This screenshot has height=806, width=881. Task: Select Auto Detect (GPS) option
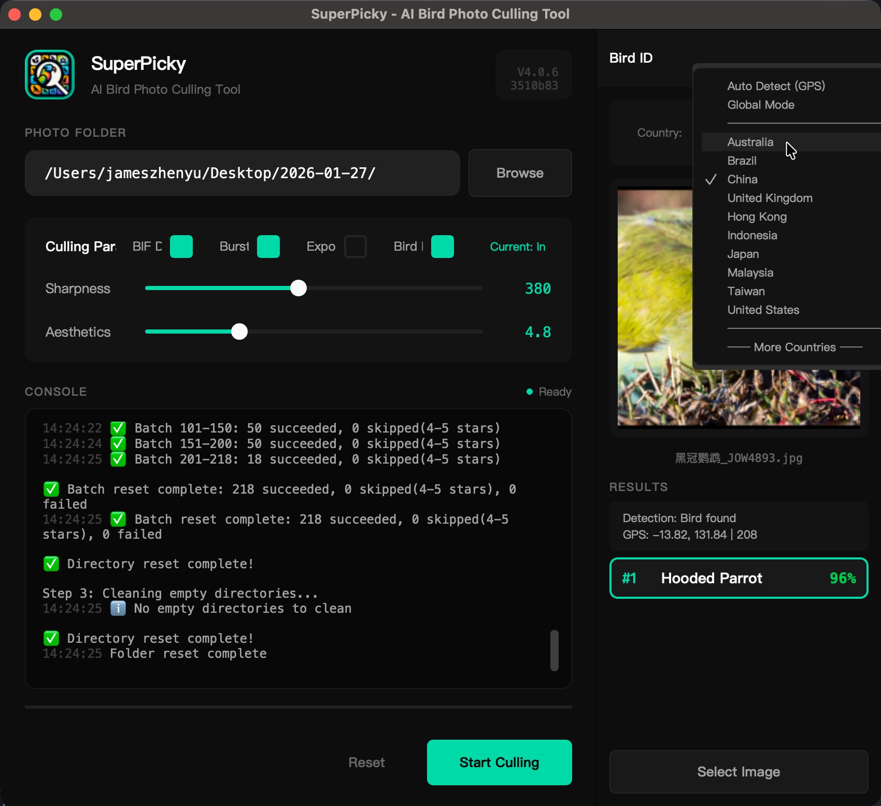(x=776, y=86)
